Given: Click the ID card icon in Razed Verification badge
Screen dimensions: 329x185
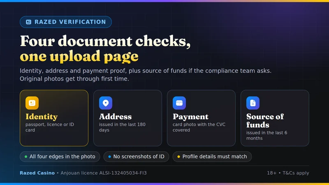Looking at the screenshot, I should pyautogui.click(x=28, y=22).
